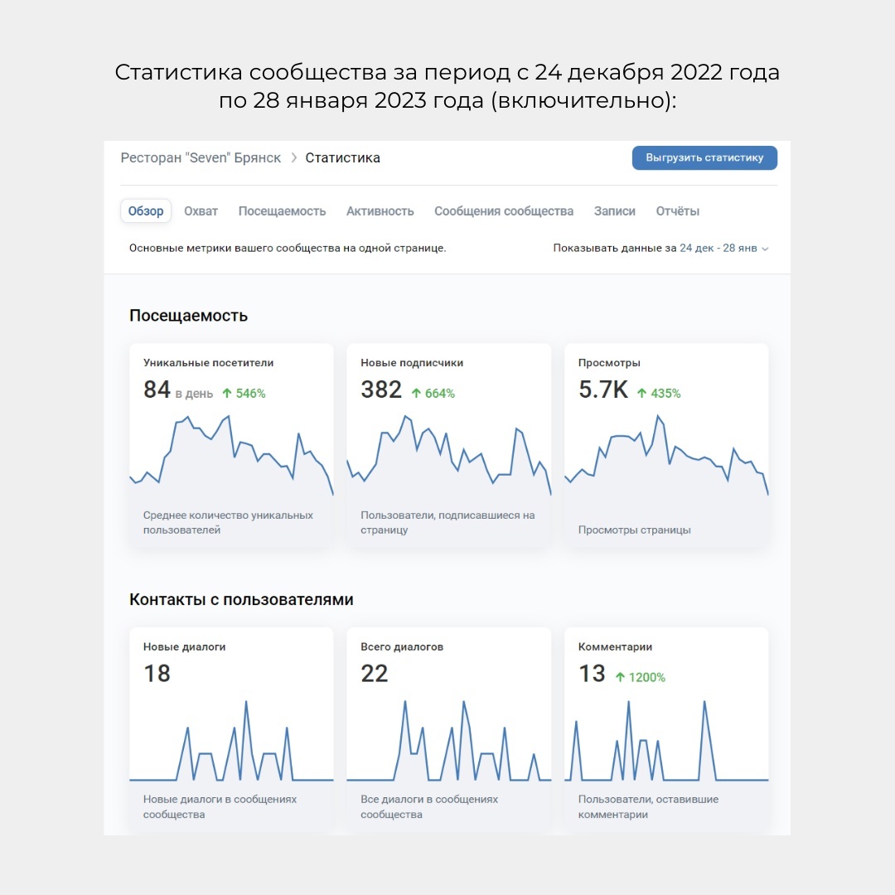Image resolution: width=895 pixels, height=895 pixels.
Task: Click the 13 comments value
Action: (x=592, y=674)
